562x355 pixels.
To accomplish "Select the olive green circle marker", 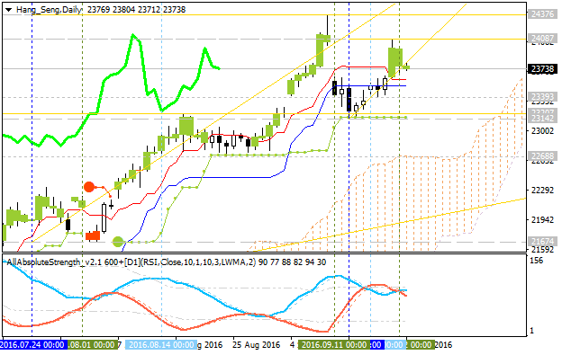I will point(118,242).
